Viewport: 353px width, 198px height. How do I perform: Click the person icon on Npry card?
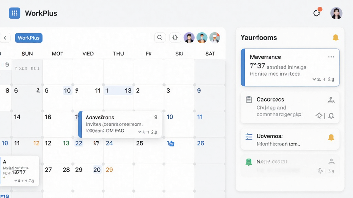pyautogui.click(x=331, y=161)
